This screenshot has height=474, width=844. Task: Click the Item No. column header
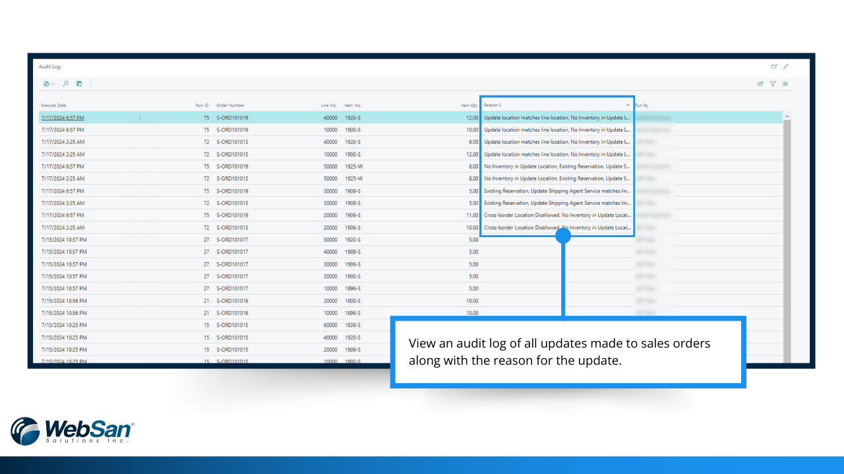[353, 105]
